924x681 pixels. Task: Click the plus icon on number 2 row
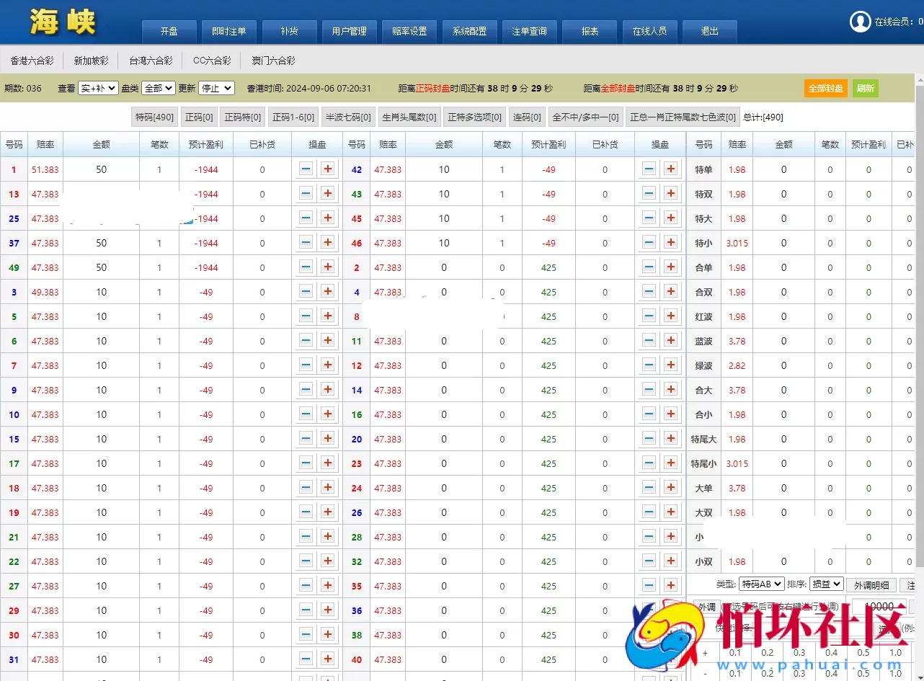tap(672, 267)
